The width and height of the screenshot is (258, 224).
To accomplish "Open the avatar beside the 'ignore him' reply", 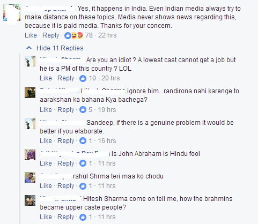I will click(x=30, y=93).
